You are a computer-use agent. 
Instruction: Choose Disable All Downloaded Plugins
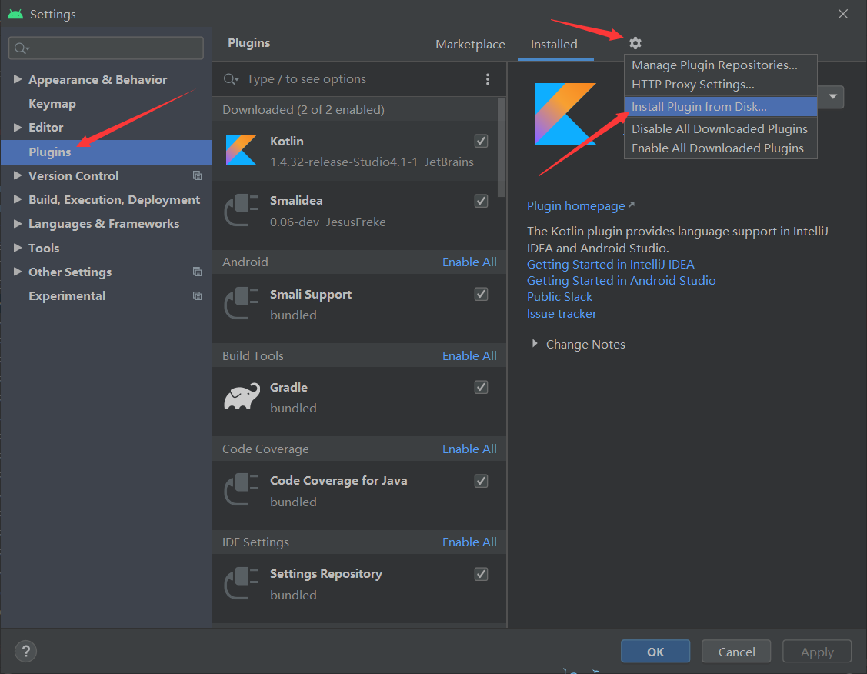click(x=721, y=128)
